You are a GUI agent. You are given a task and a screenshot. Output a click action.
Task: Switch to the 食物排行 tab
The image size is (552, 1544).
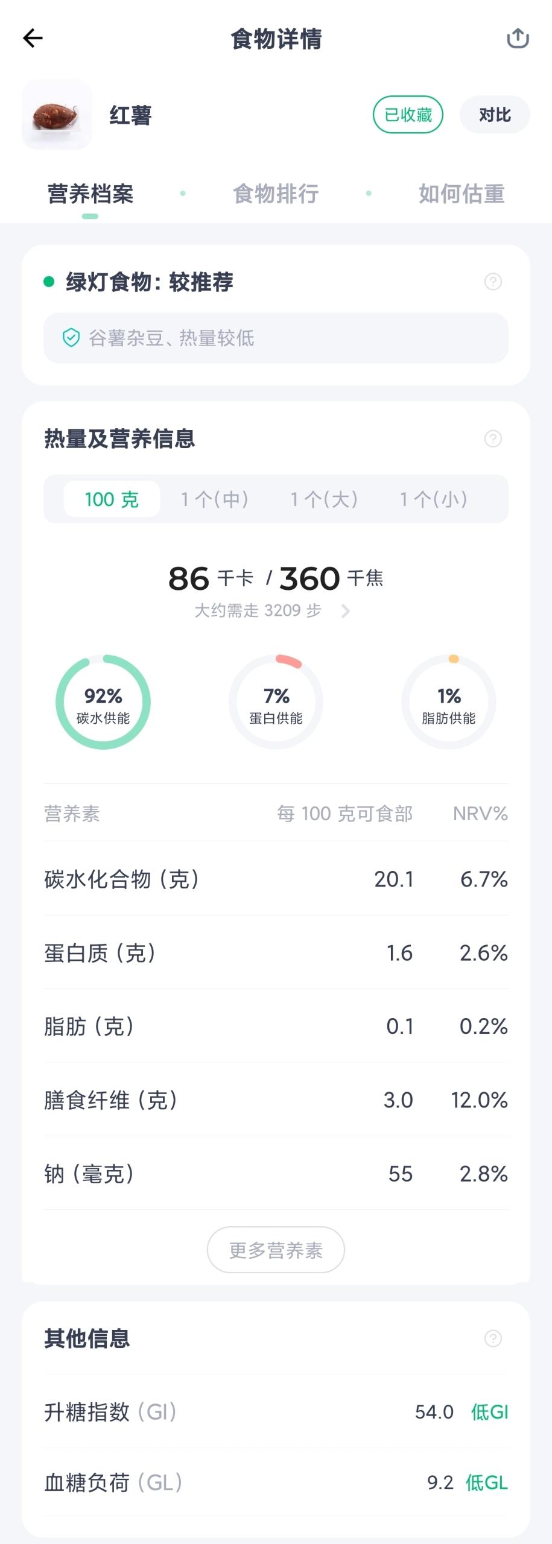pos(276,194)
